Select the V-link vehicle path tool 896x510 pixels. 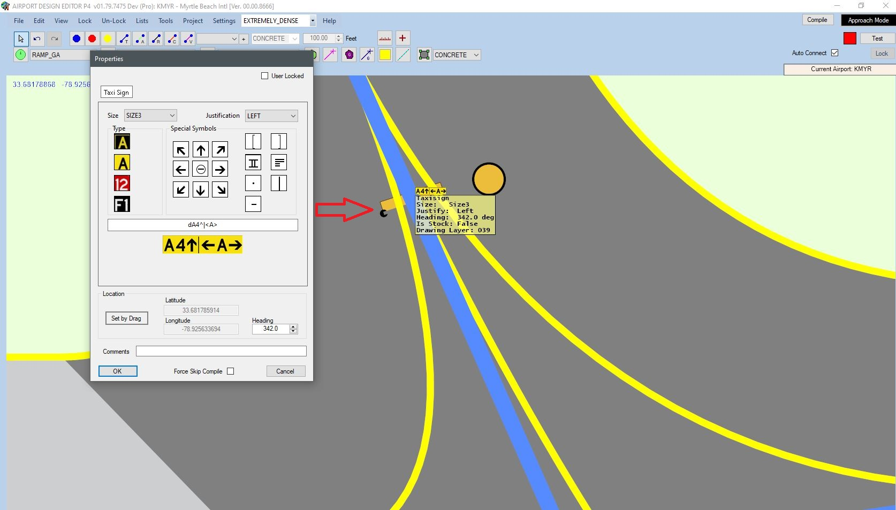coord(188,39)
